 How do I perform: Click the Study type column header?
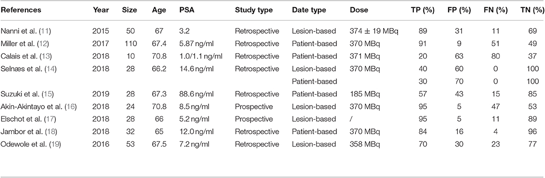(254, 10)
